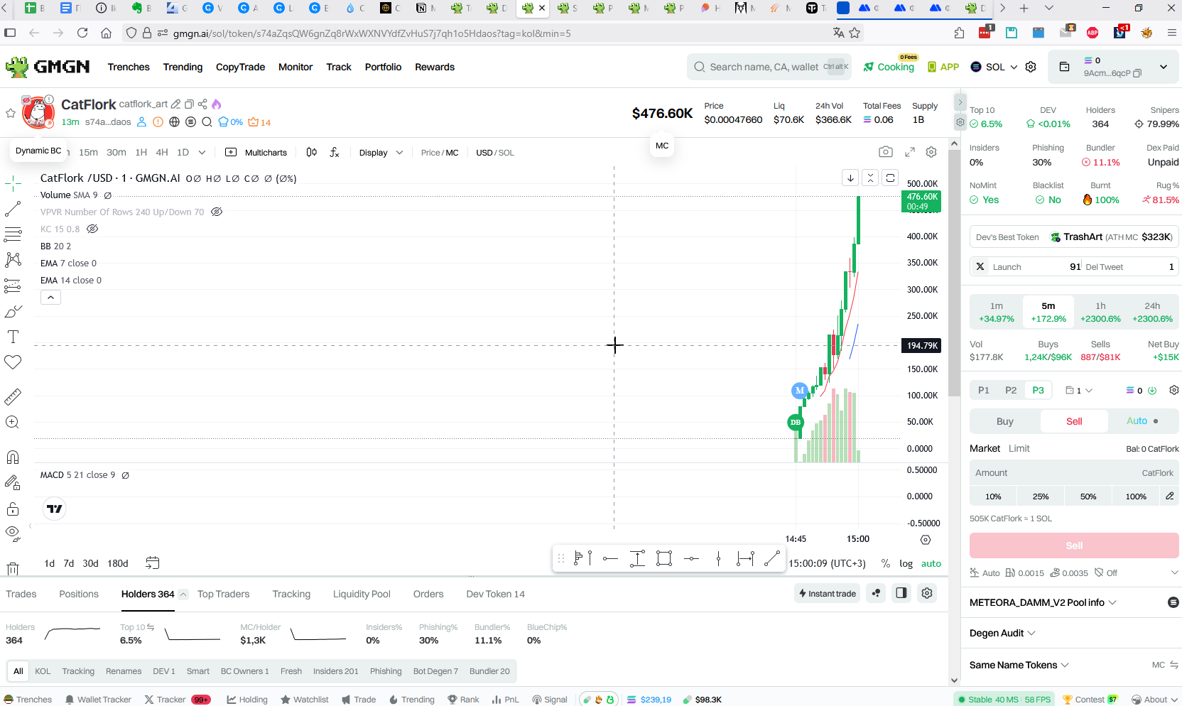Image resolution: width=1182 pixels, height=706 pixels.
Task: Open chart settings gear
Action: [931, 152]
